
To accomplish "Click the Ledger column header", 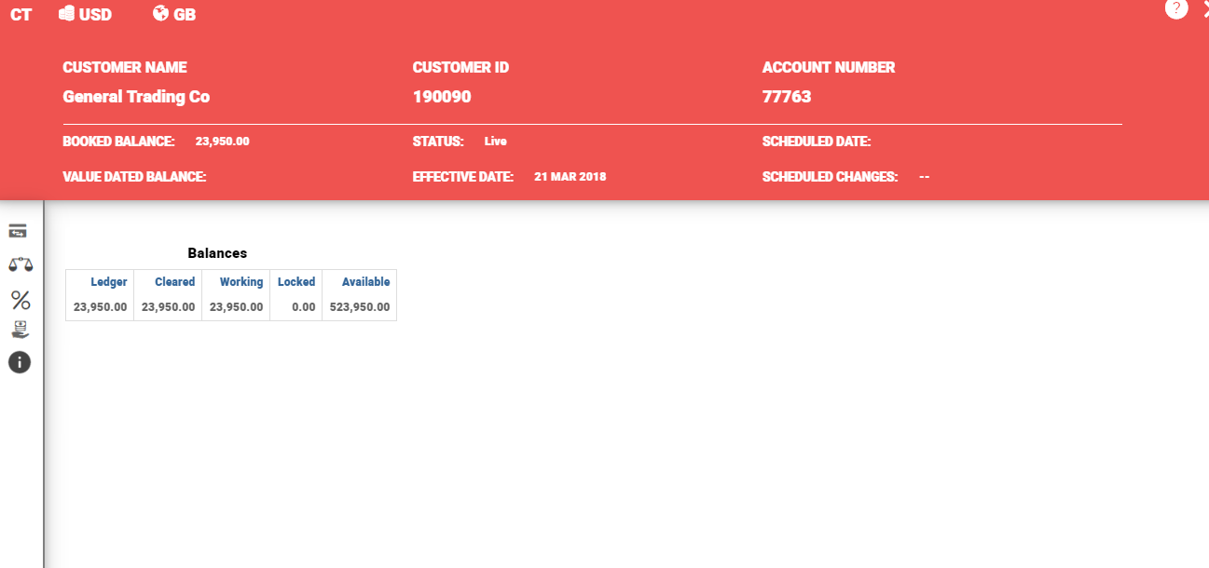I will (108, 282).
